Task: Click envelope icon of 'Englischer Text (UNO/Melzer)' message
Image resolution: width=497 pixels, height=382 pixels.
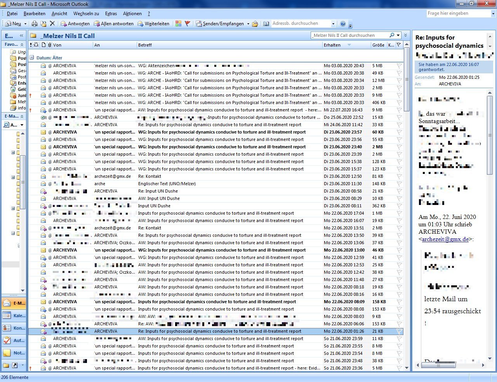Action: click(43, 184)
